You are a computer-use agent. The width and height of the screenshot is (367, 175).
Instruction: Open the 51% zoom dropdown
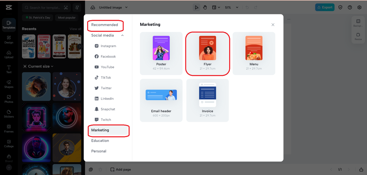coord(232,7)
